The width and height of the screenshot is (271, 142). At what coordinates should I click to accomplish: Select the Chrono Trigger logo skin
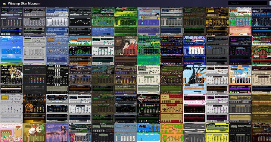click(x=149, y=109)
